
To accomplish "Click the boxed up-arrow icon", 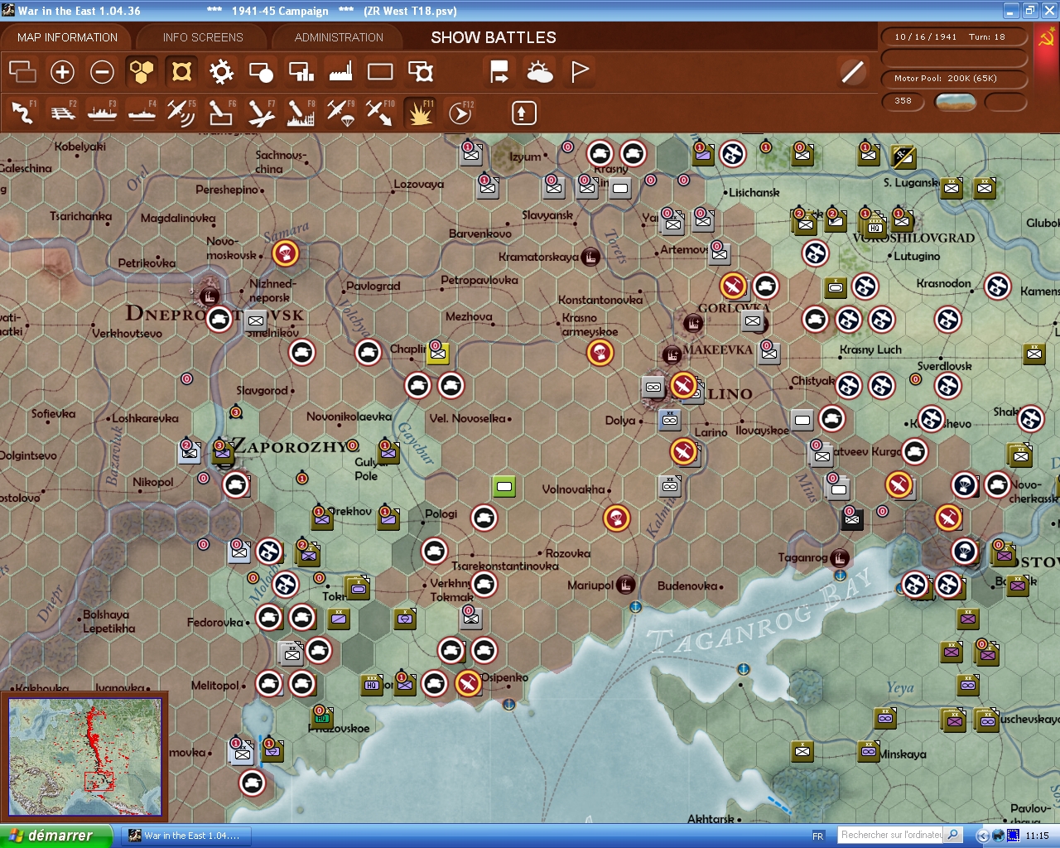I will point(523,113).
